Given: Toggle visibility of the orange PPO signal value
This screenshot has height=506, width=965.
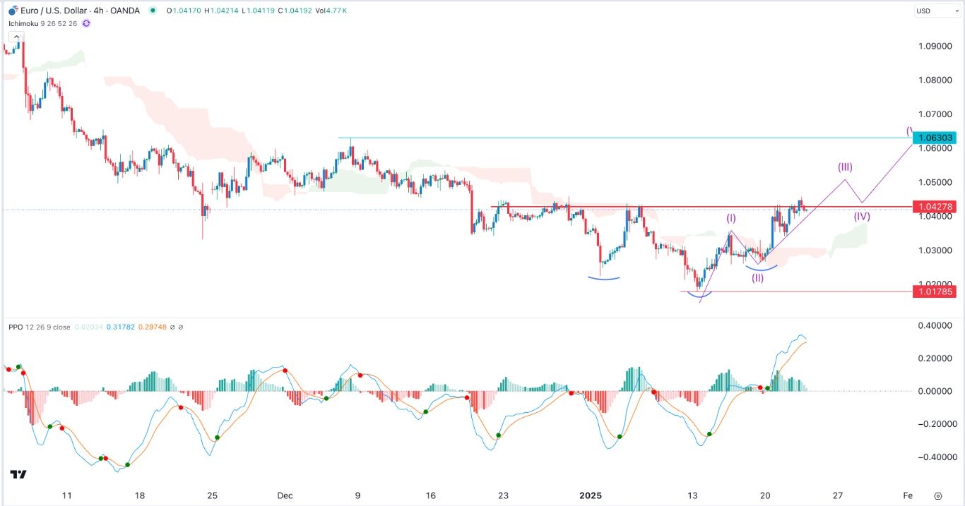Looking at the screenshot, I should point(153,327).
